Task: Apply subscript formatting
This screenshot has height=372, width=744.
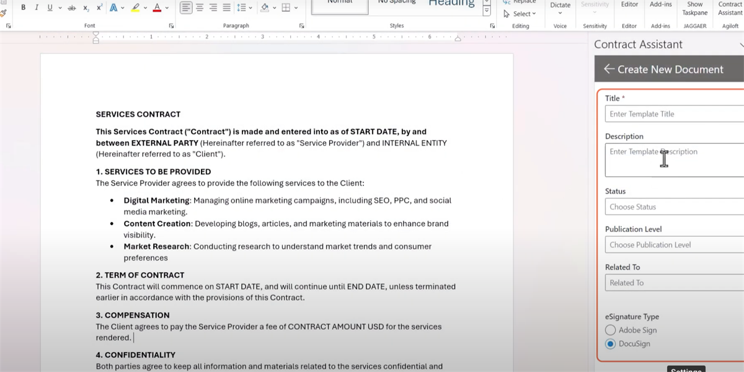Action: point(87,7)
